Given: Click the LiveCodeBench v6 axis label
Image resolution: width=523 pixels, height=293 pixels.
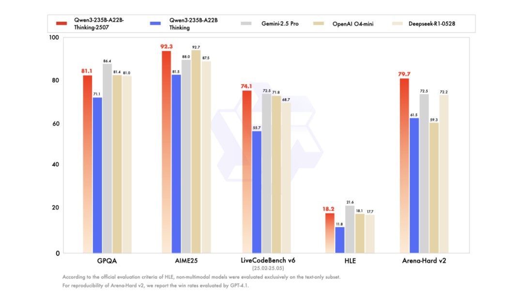Looking at the screenshot, I should click(x=268, y=260).
